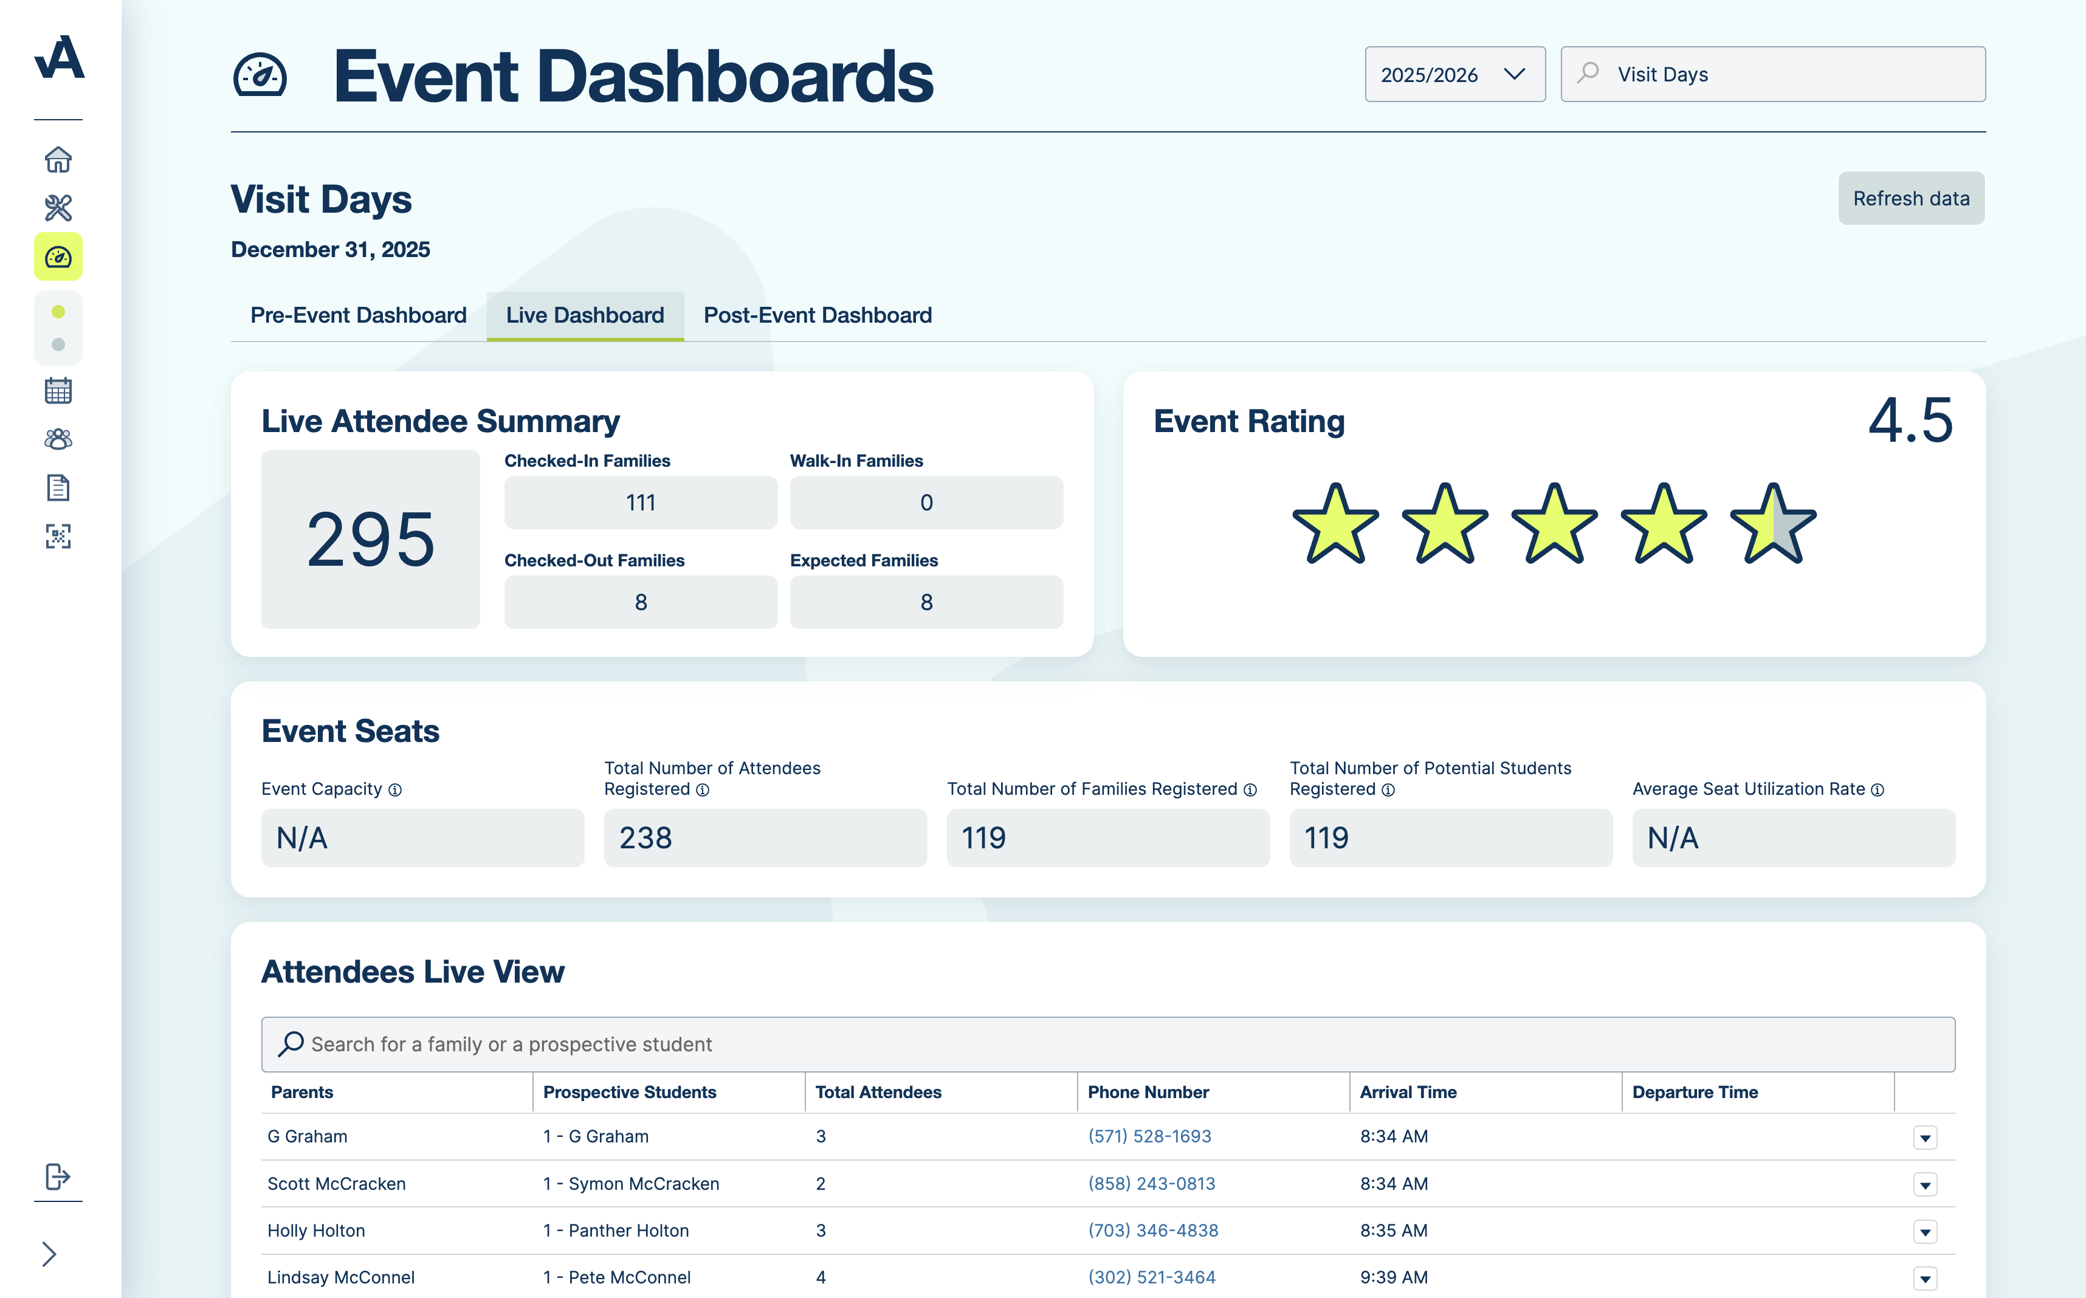Screen dimensions: 2086x1298
Task: Switch to Pre-Event Dashboard tab
Action: coord(358,315)
